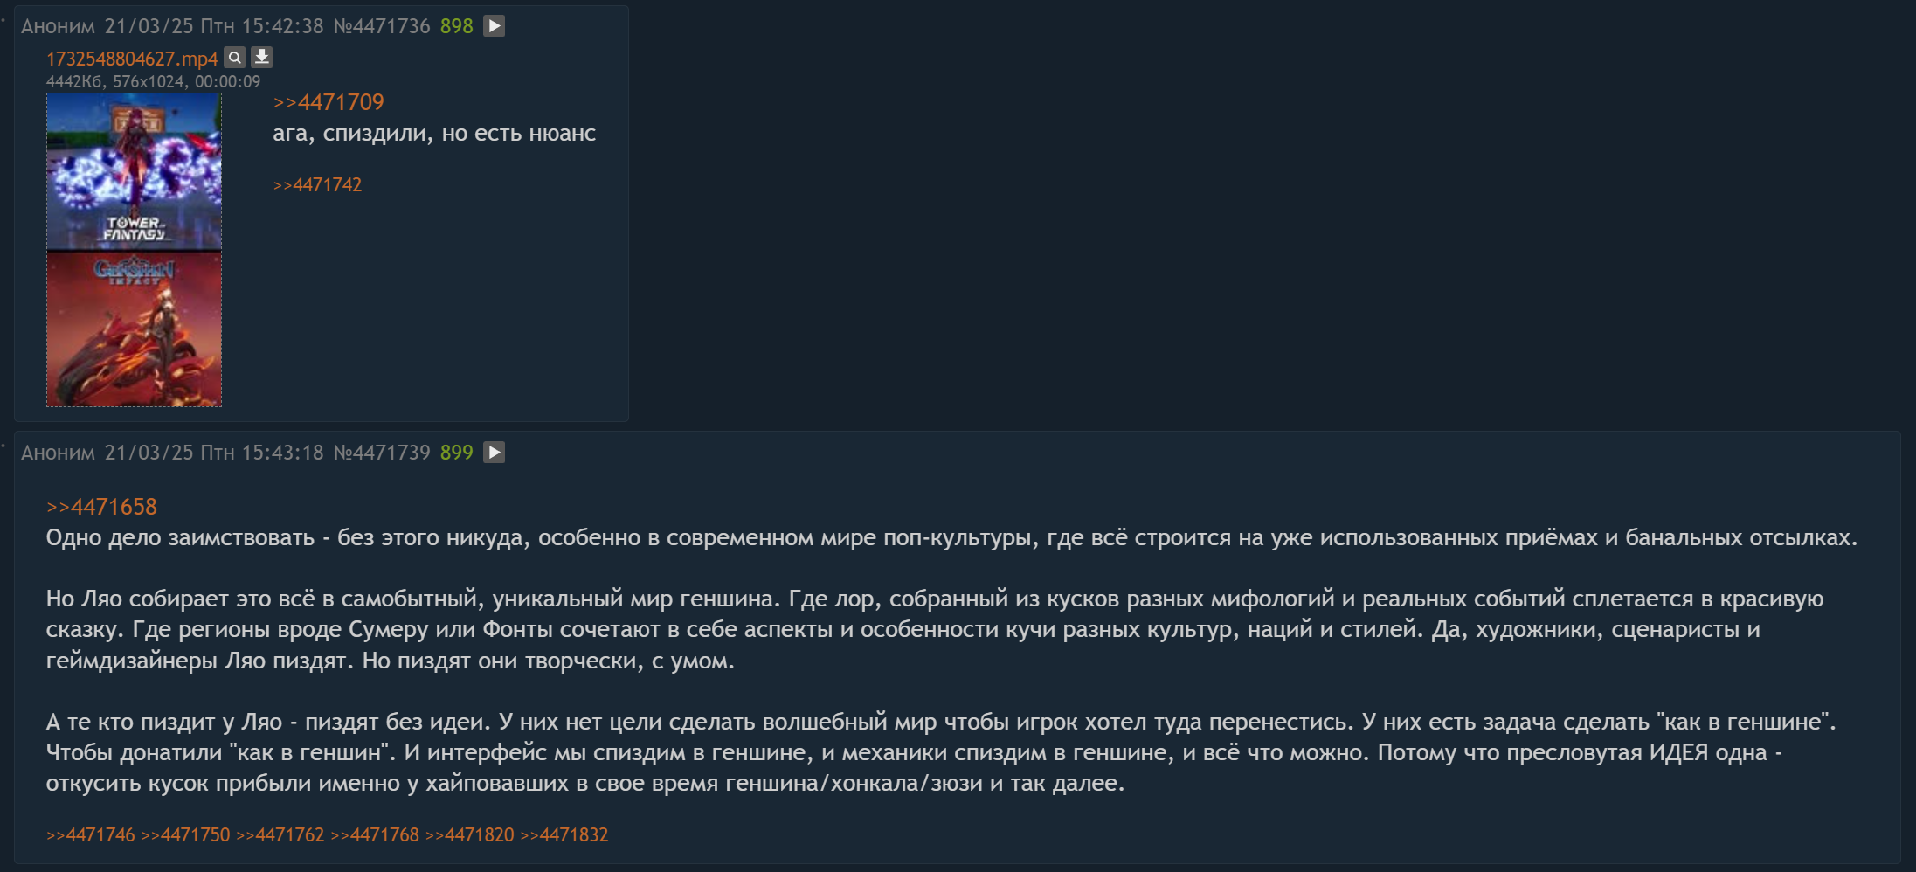Play the Tower of Fantasy video thumbnail
1916x872 pixels.
[134, 250]
